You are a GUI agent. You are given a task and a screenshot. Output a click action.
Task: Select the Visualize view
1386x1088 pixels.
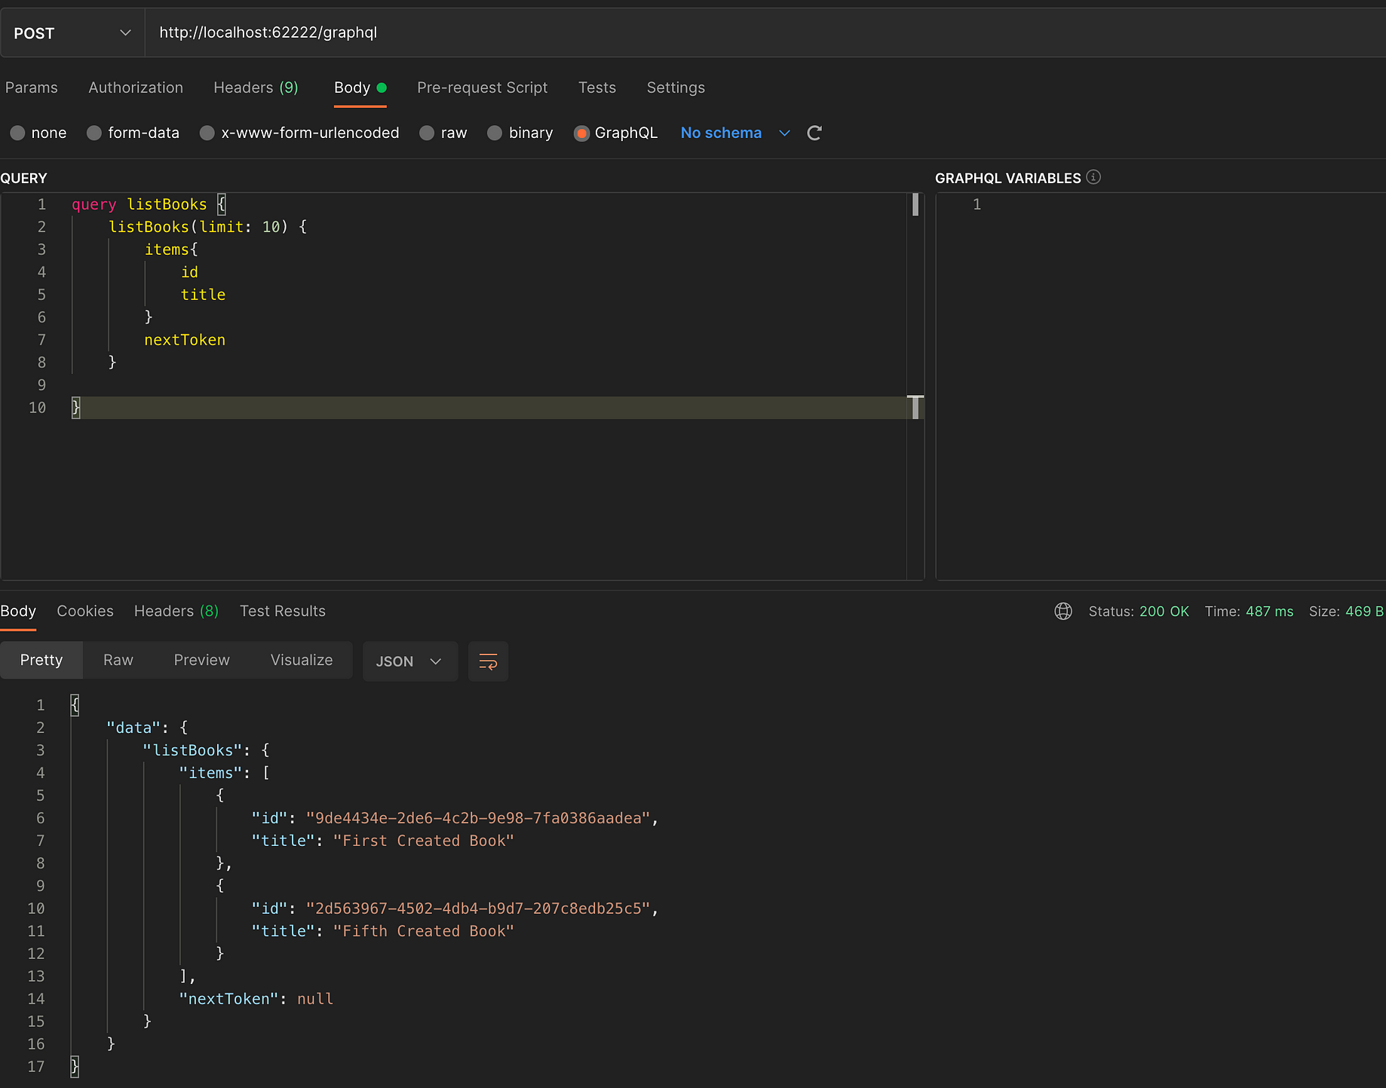tap(302, 660)
